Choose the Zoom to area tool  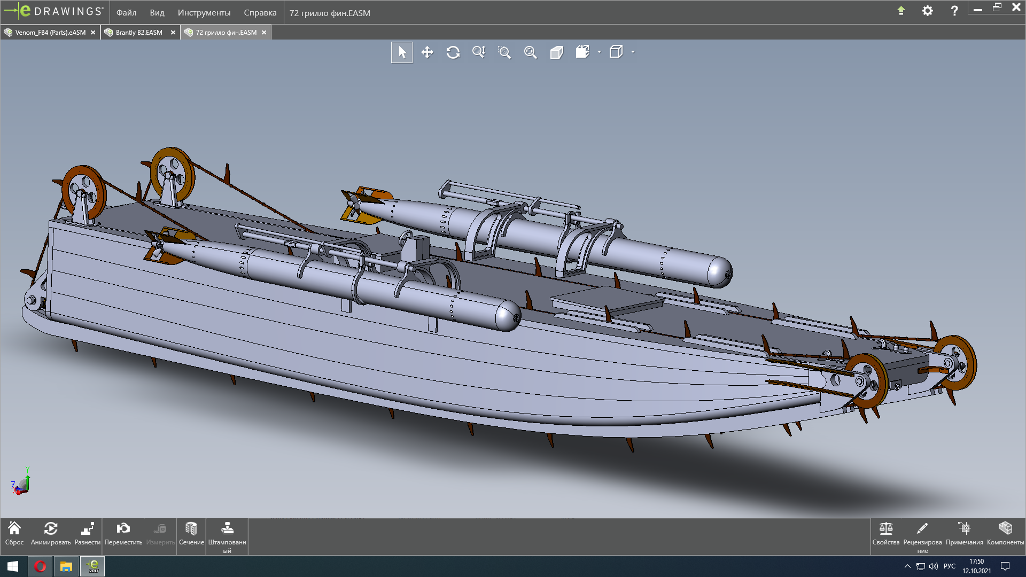point(504,52)
